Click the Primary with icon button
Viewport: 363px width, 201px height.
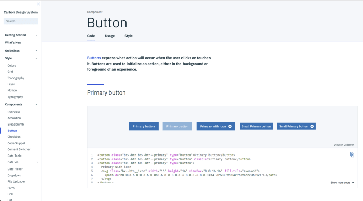coord(216,126)
